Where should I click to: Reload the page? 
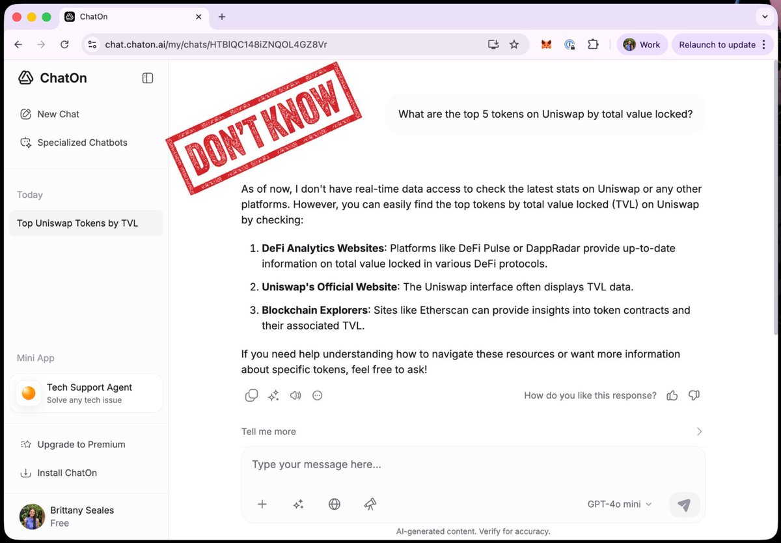coord(64,44)
